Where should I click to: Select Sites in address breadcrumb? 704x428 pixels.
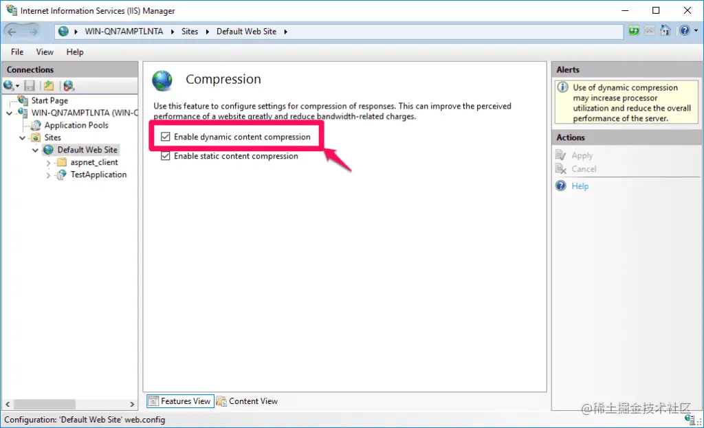[x=190, y=32]
